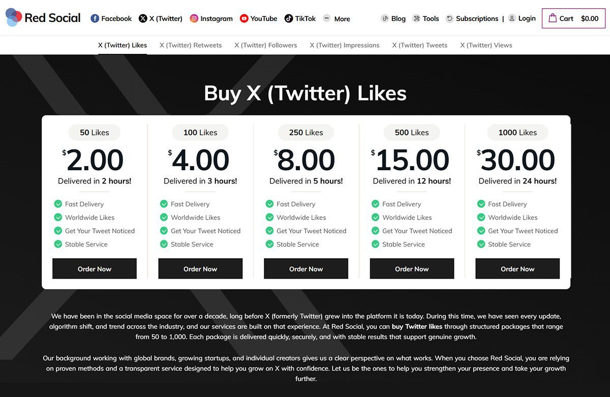Click the 100 Likes pill badge
610x397 pixels.
pos(200,132)
